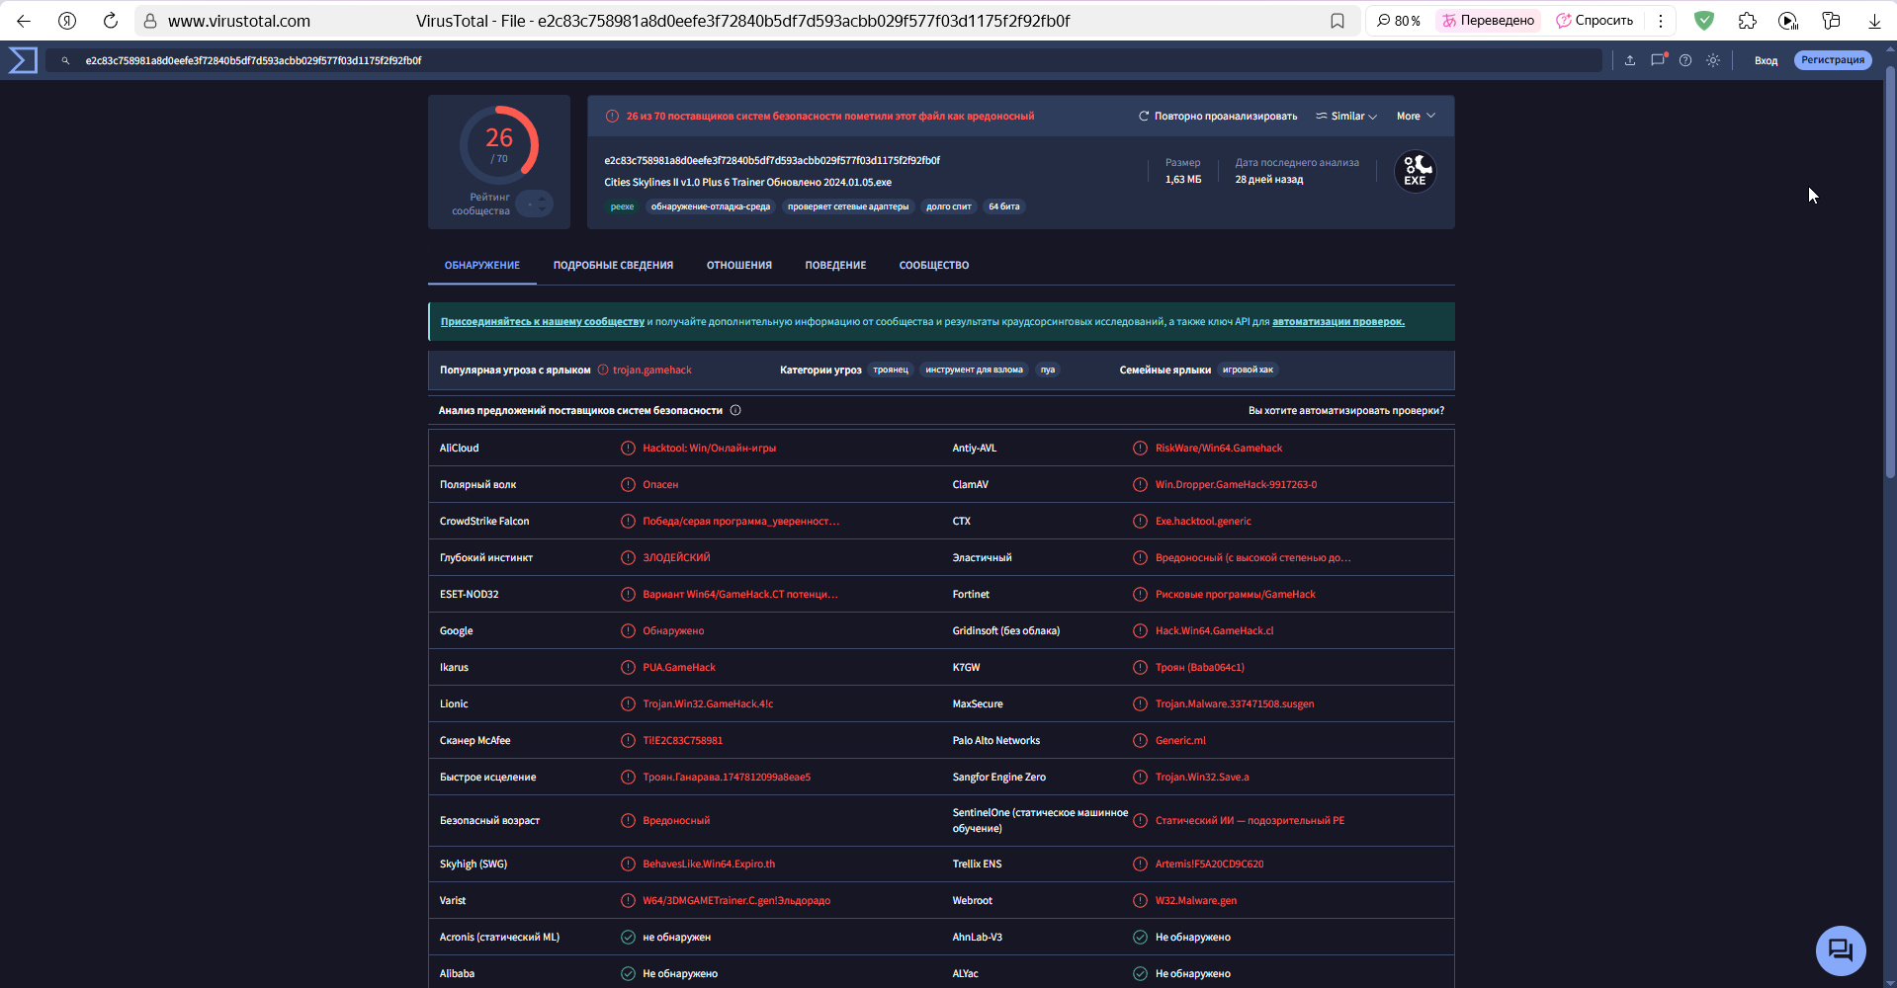The height and width of the screenshot is (988, 1897).
Task: Click the Регистрация button
Action: 1832,60
